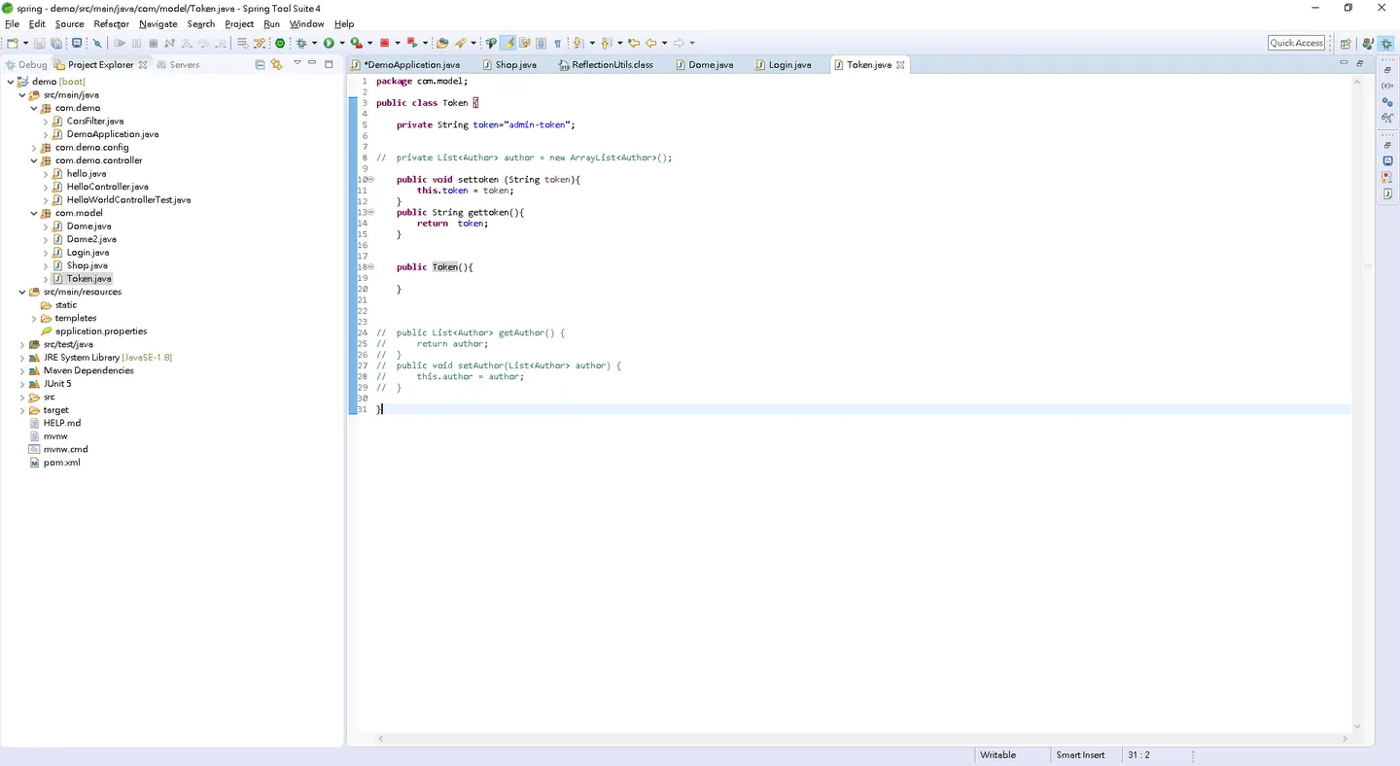The height and width of the screenshot is (766, 1400).
Task: Collapse the settoken method fold marker
Action: tap(370, 180)
